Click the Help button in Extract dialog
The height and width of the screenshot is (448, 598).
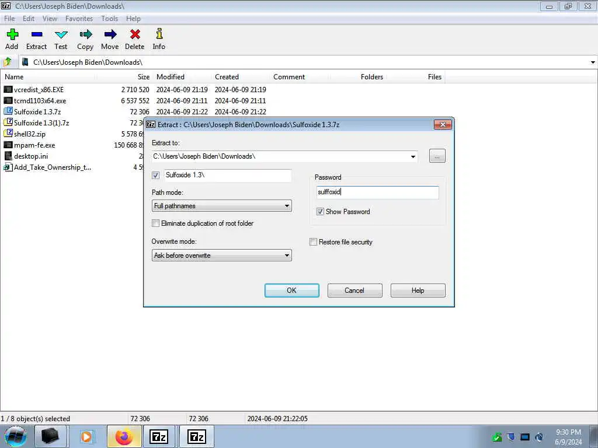(x=418, y=290)
